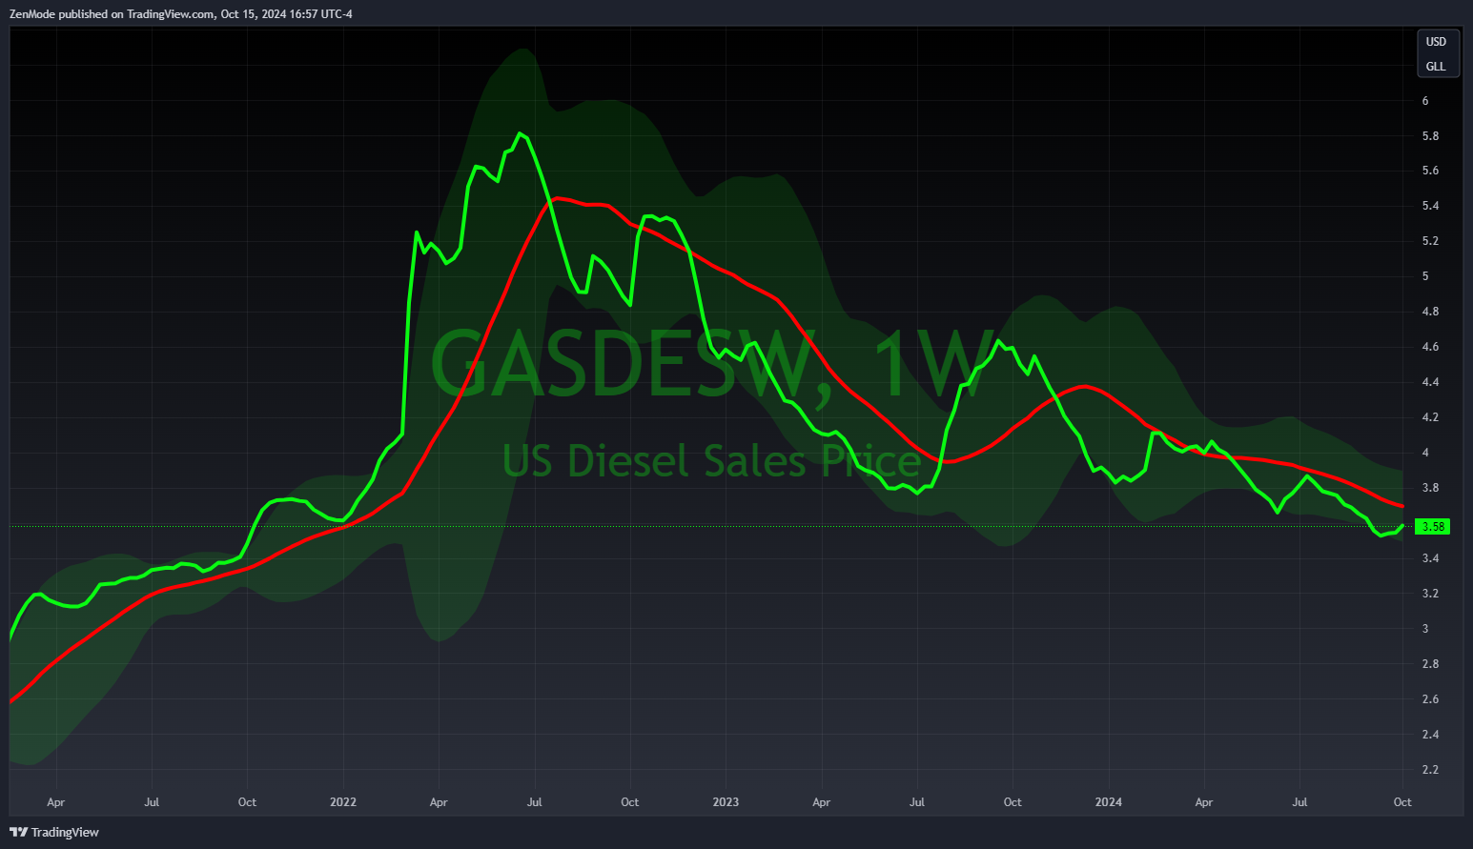Click price axis value 5.2

(1430, 242)
